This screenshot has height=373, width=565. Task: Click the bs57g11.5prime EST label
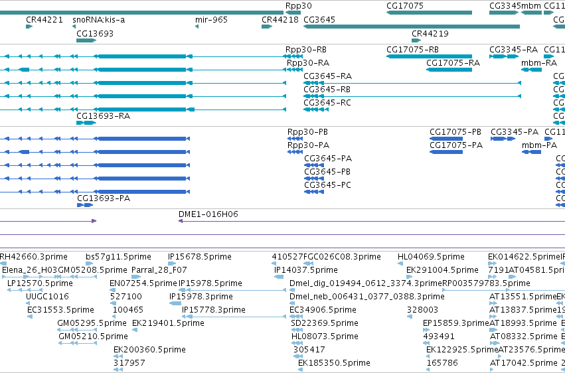118,257
